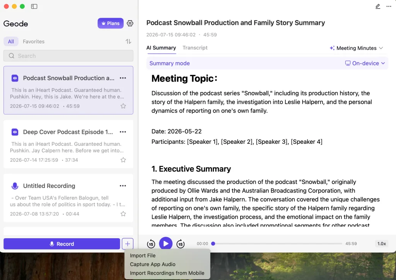
Task: Open settings via the gear icon
Action: (x=130, y=23)
